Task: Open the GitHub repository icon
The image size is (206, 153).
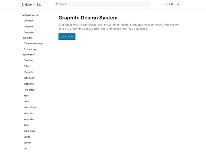Action: (x=178, y=4)
